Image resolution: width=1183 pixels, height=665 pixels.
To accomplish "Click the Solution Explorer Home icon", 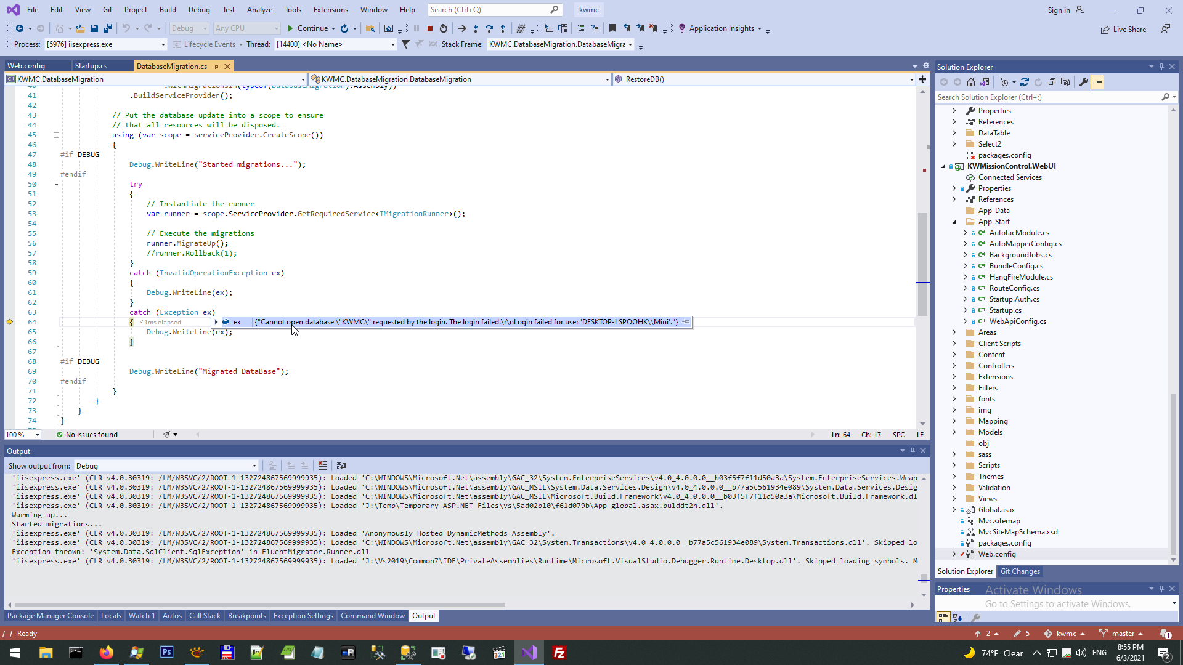I will pyautogui.click(x=971, y=82).
